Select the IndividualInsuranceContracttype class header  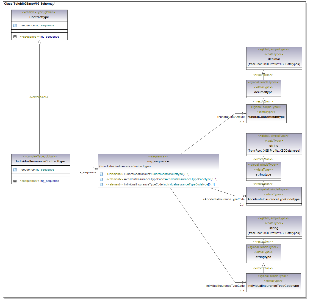tap(40, 161)
